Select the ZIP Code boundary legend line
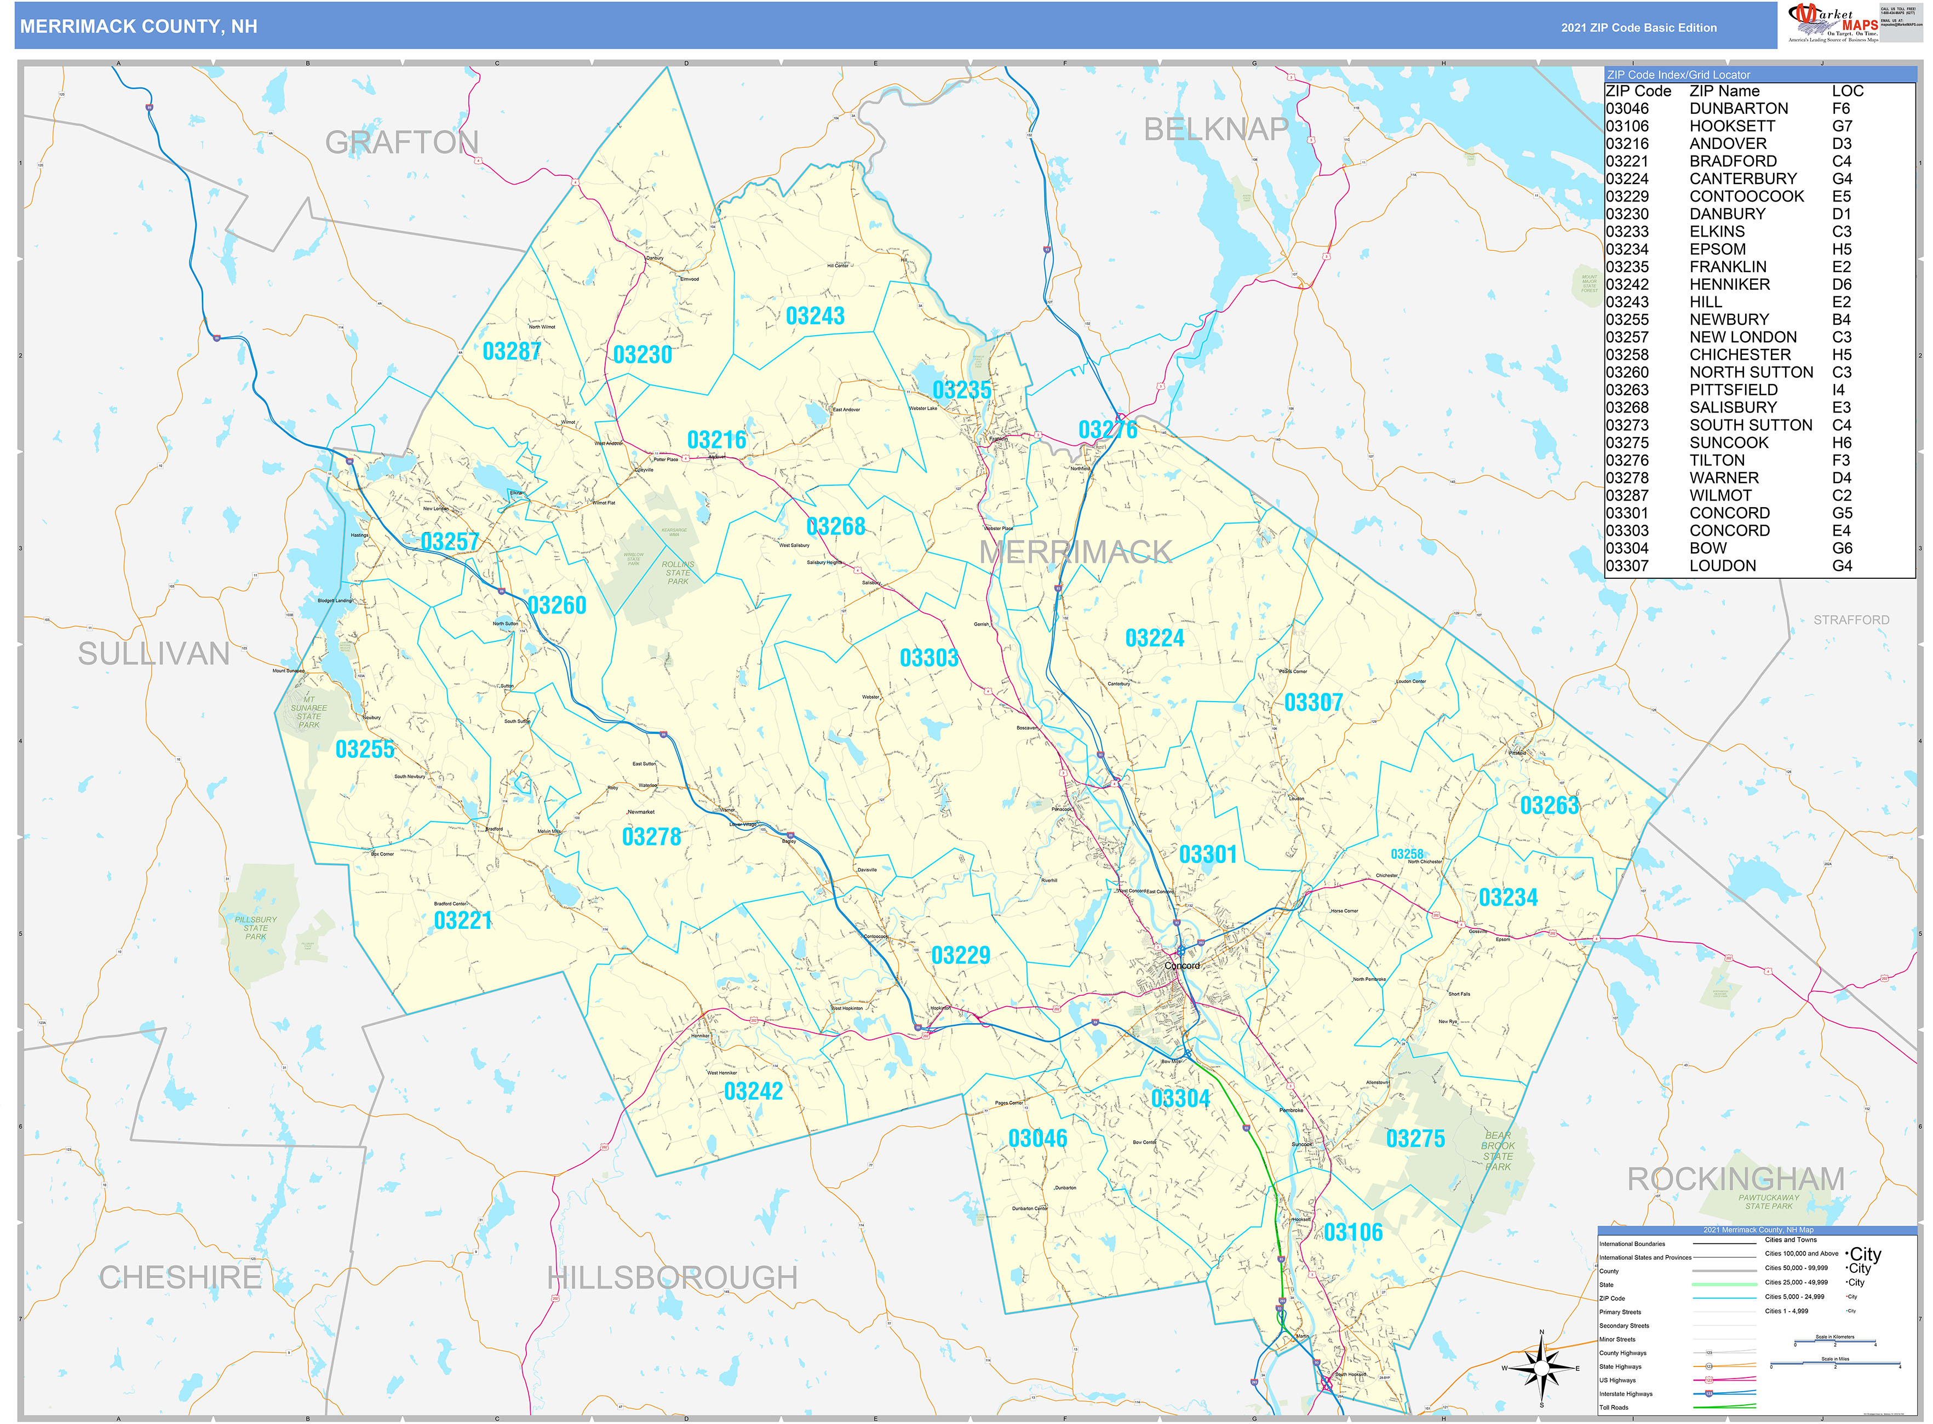The image size is (1933, 1424). (1724, 1298)
